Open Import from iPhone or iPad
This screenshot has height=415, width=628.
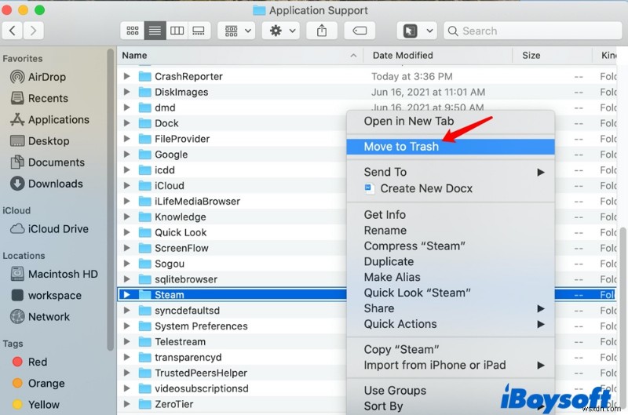(451, 365)
